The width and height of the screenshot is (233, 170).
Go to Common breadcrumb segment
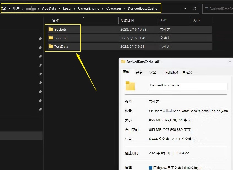pyautogui.click(x=113, y=9)
